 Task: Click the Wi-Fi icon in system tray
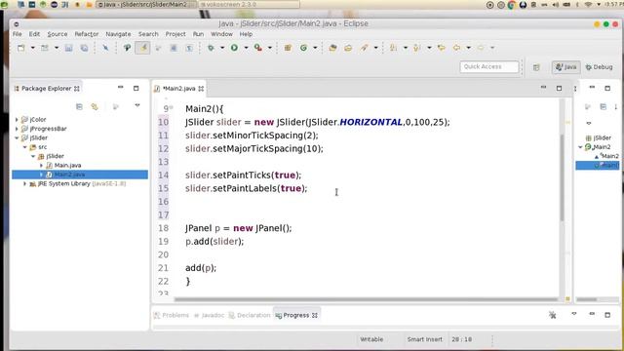coord(588,4)
